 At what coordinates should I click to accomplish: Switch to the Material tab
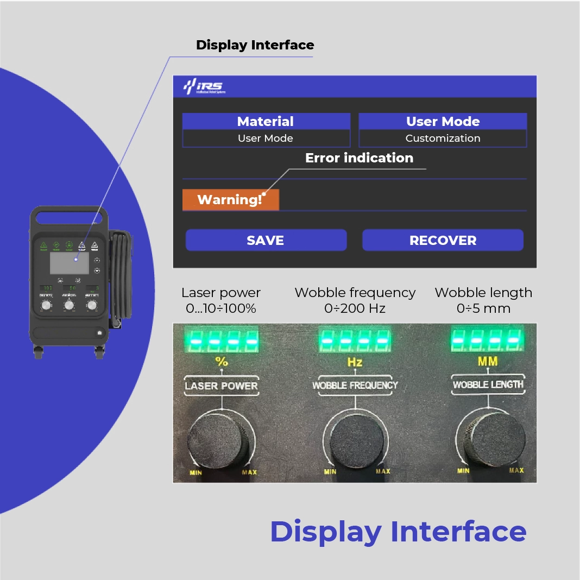266,121
